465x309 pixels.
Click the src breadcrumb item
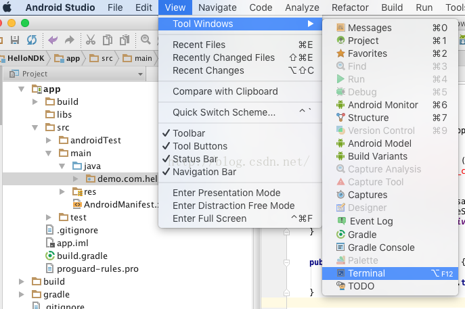(x=101, y=58)
